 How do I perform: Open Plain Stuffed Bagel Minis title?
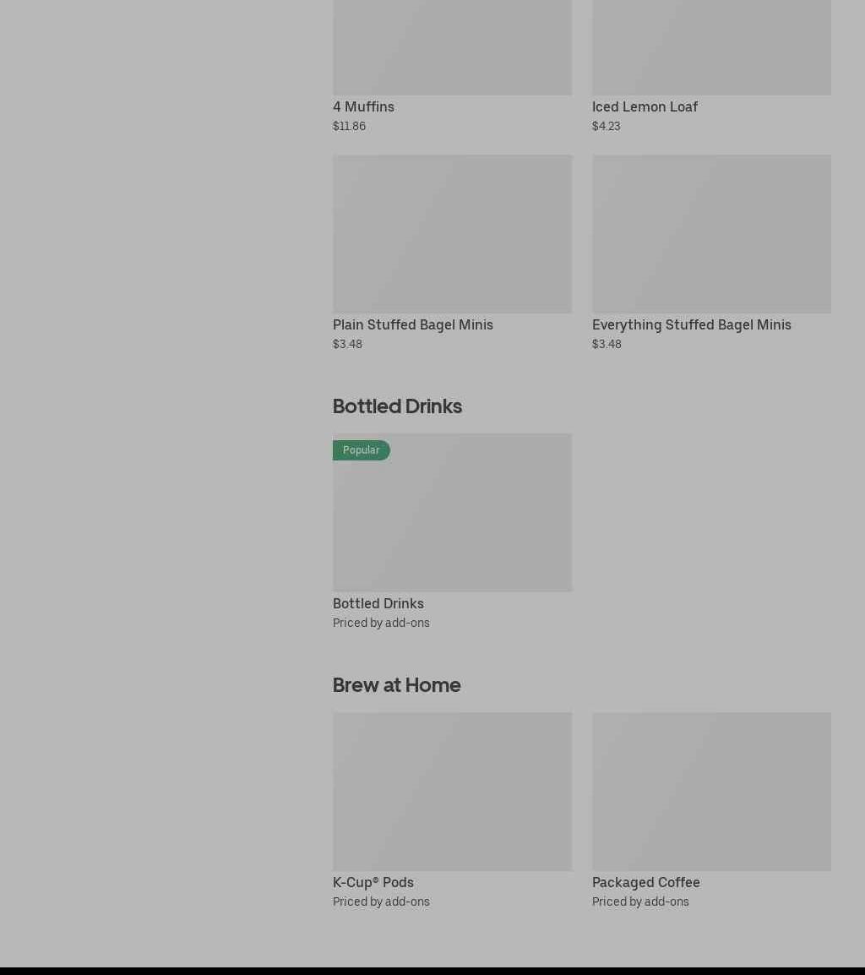point(413,324)
